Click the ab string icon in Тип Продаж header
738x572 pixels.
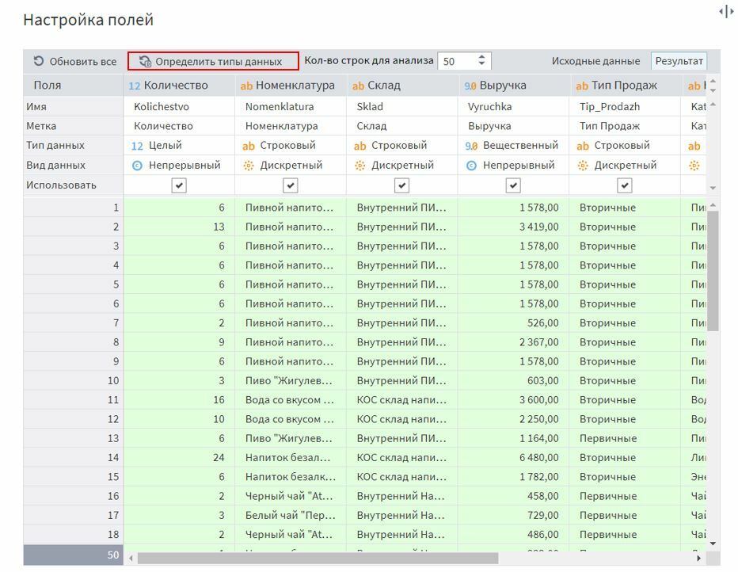582,86
